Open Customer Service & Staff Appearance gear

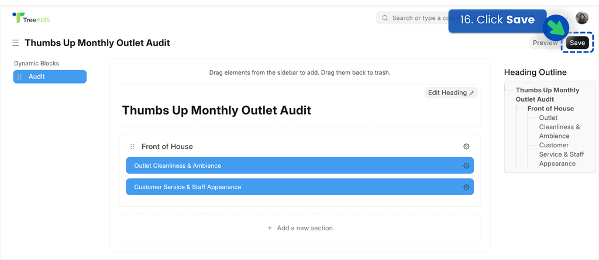tap(466, 187)
